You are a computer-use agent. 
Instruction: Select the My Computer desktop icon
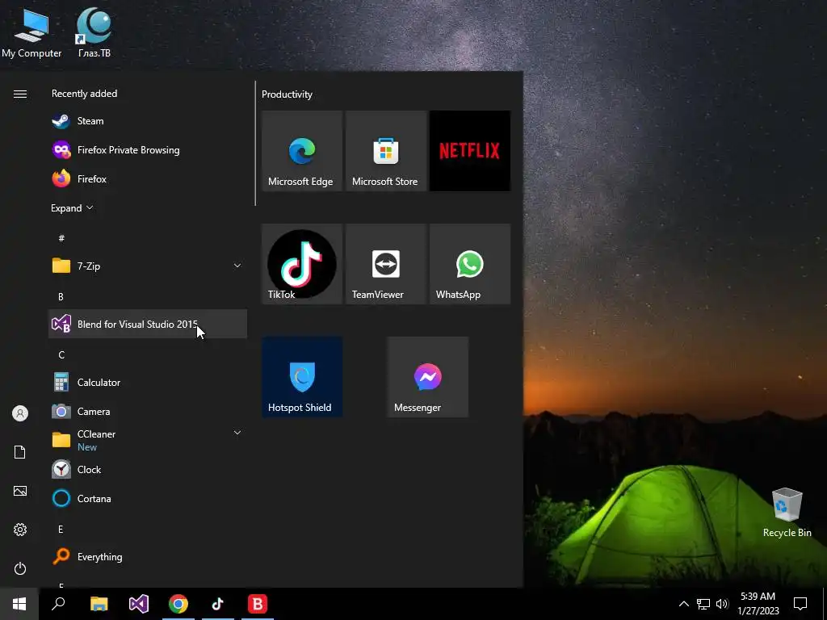[x=31, y=32]
